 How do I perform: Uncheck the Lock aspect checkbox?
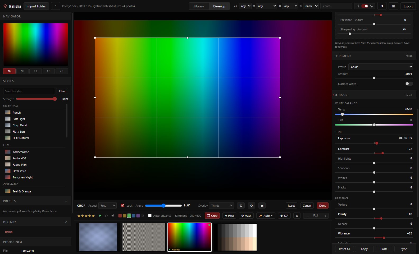tap(122, 205)
